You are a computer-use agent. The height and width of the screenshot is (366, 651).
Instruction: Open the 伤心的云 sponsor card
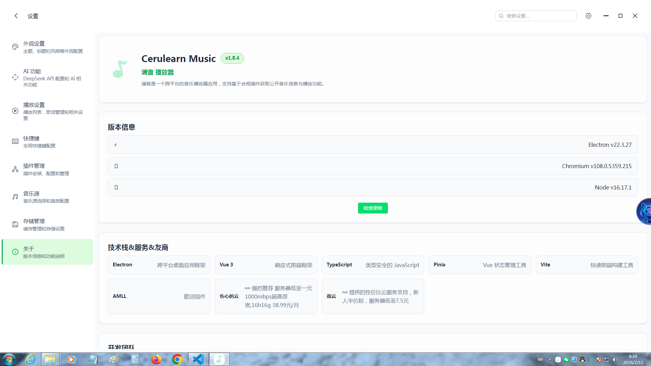pos(266,296)
